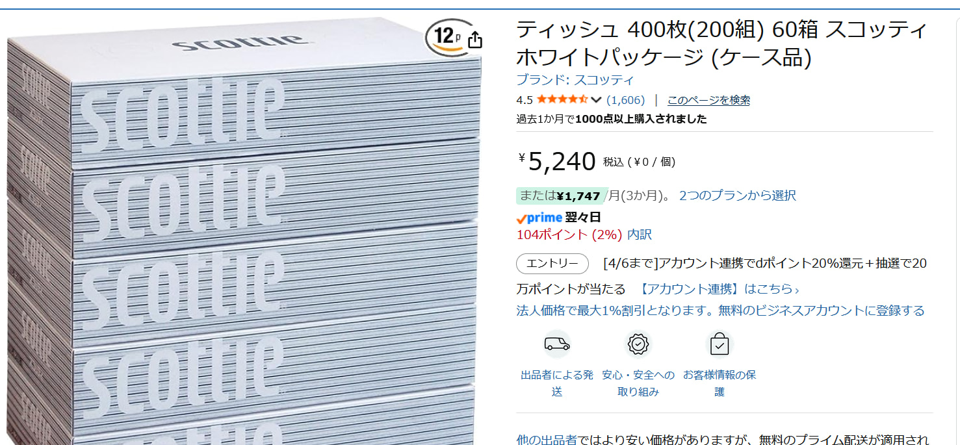Click the customer info protection bag icon
This screenshot has width=960, height=445.
coord(720,344)
